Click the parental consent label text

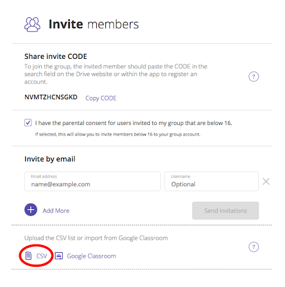(x=134, y=123)
